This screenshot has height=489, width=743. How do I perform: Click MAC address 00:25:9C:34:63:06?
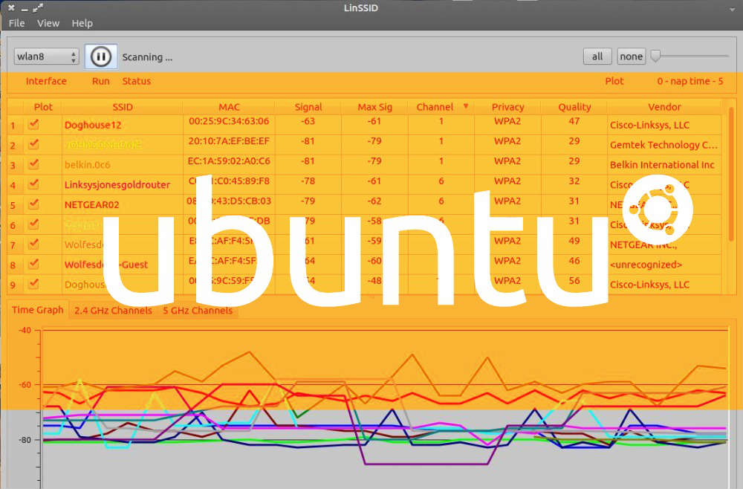click(229, 121)
